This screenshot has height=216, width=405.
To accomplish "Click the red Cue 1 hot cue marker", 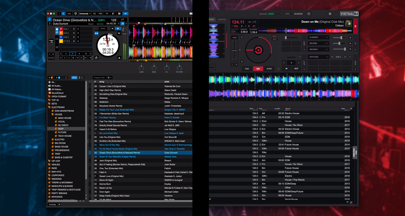I will [x=61, y=29].
